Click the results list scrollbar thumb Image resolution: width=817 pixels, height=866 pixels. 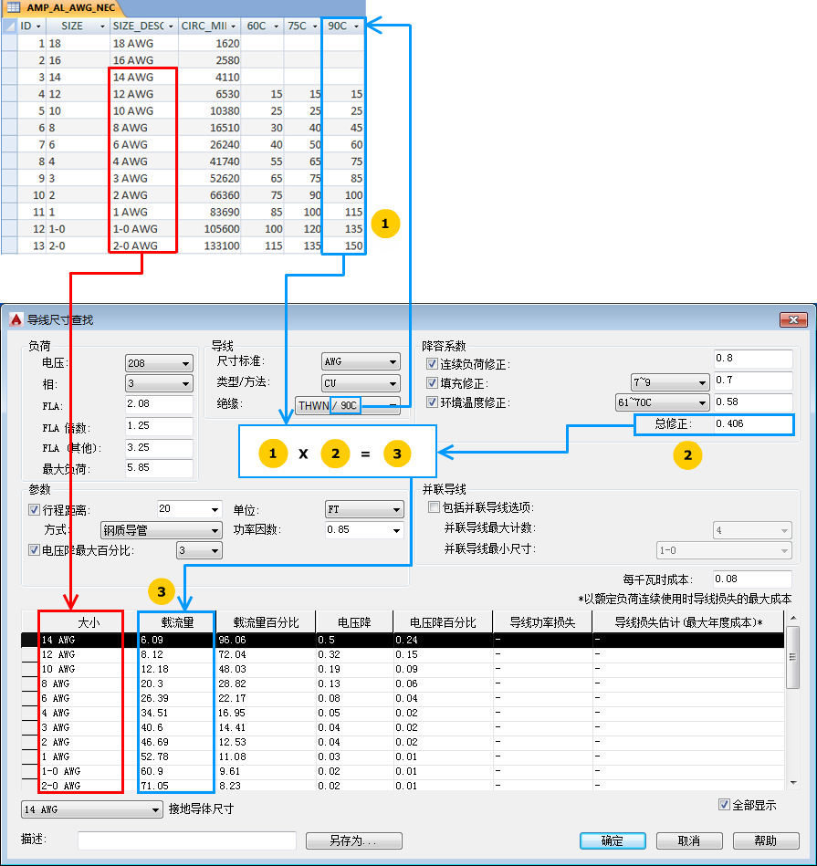tap(792, 657)
